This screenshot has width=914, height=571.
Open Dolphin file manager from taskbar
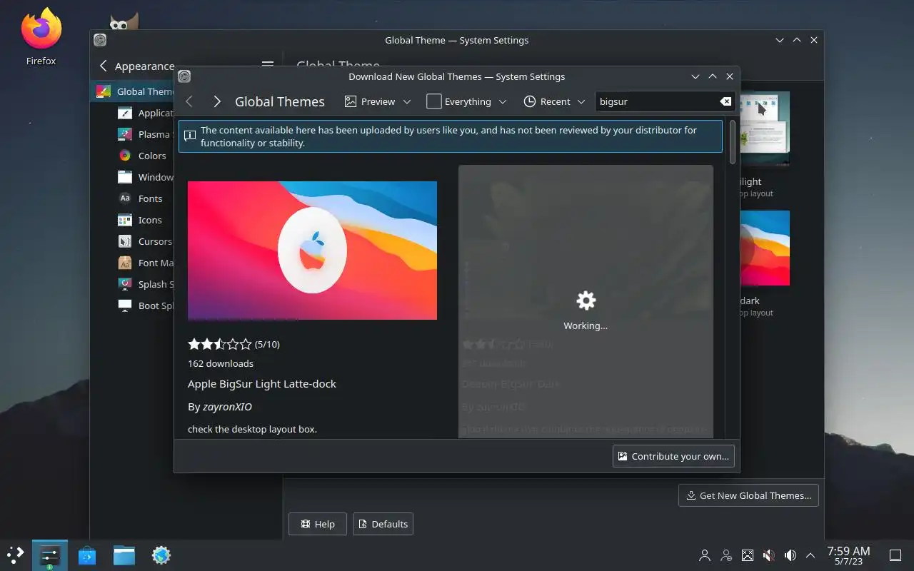click(x=124, y=555)
